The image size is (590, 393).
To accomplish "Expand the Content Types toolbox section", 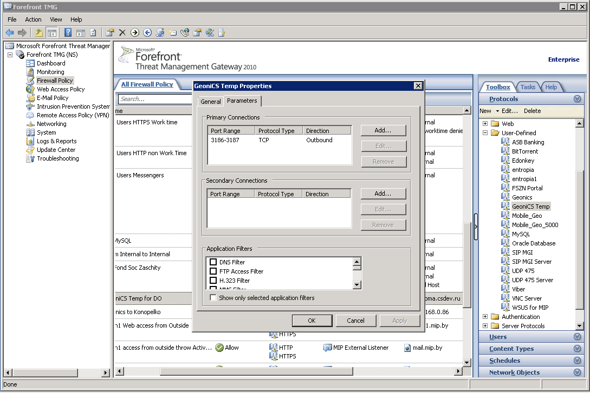I will [x=577, y=349].
